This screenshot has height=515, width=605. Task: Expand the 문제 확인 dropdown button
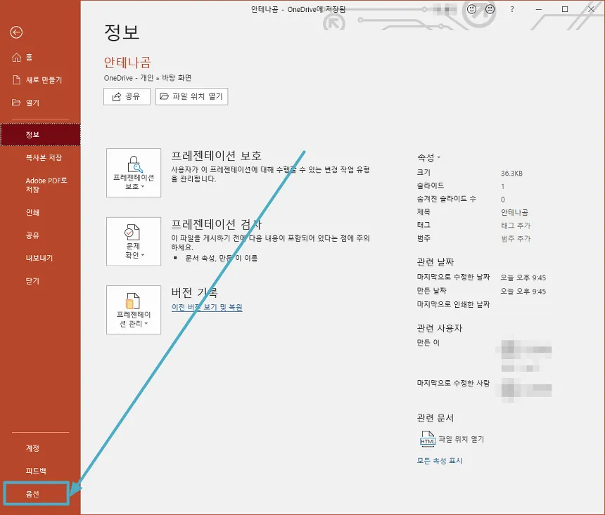pos(134,241)
